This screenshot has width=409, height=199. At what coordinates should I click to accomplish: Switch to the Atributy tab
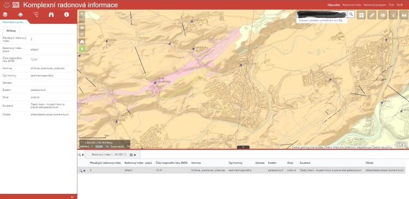click(11, 30)
